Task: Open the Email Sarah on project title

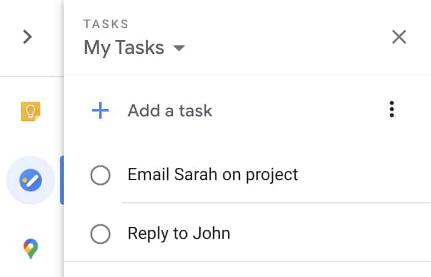Action: pyautogui.click(x=212, y=175)
